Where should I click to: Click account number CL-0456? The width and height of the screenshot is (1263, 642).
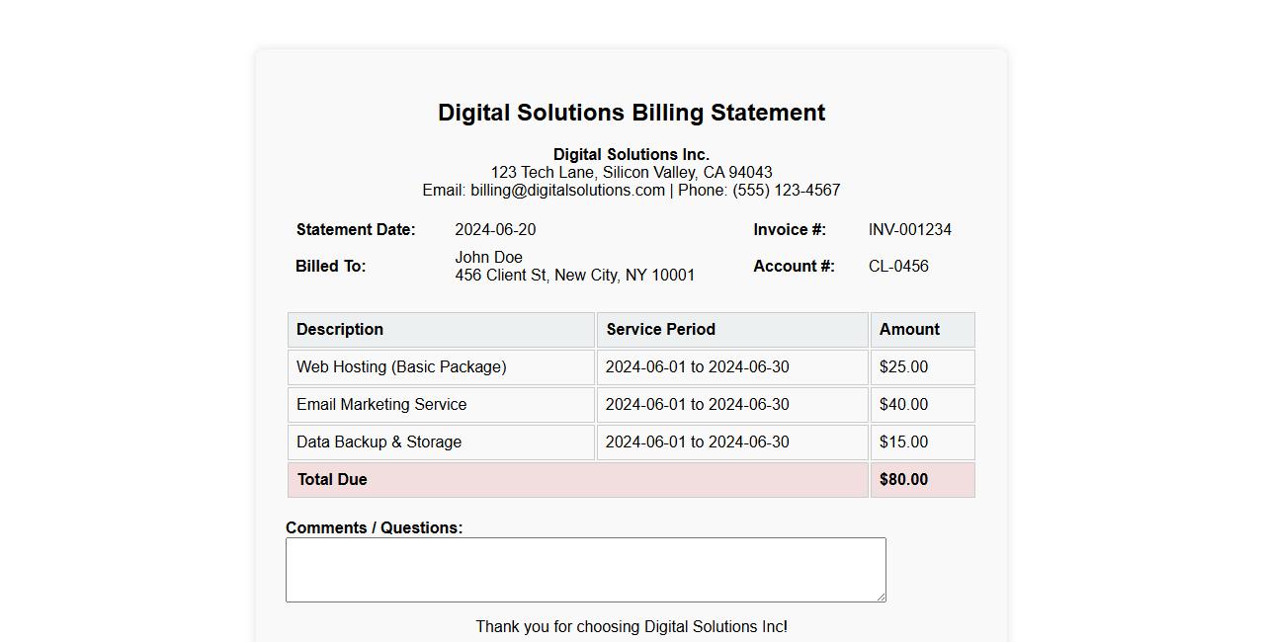coord(898,267)
